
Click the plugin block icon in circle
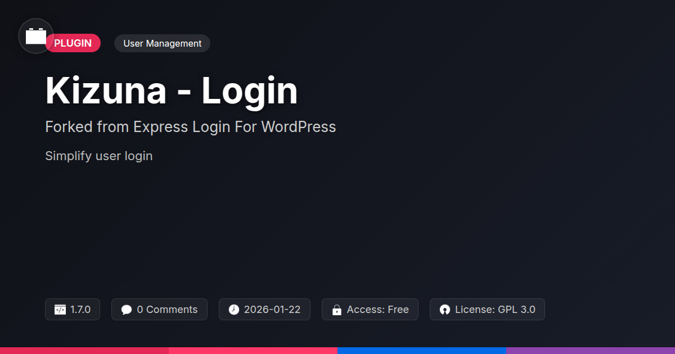point(36,36)
